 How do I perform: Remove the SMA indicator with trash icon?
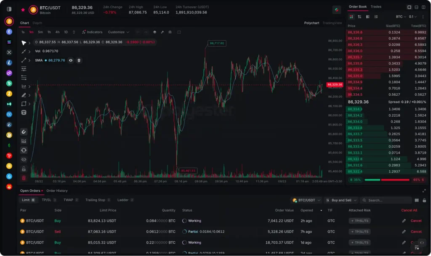point(79,60)
